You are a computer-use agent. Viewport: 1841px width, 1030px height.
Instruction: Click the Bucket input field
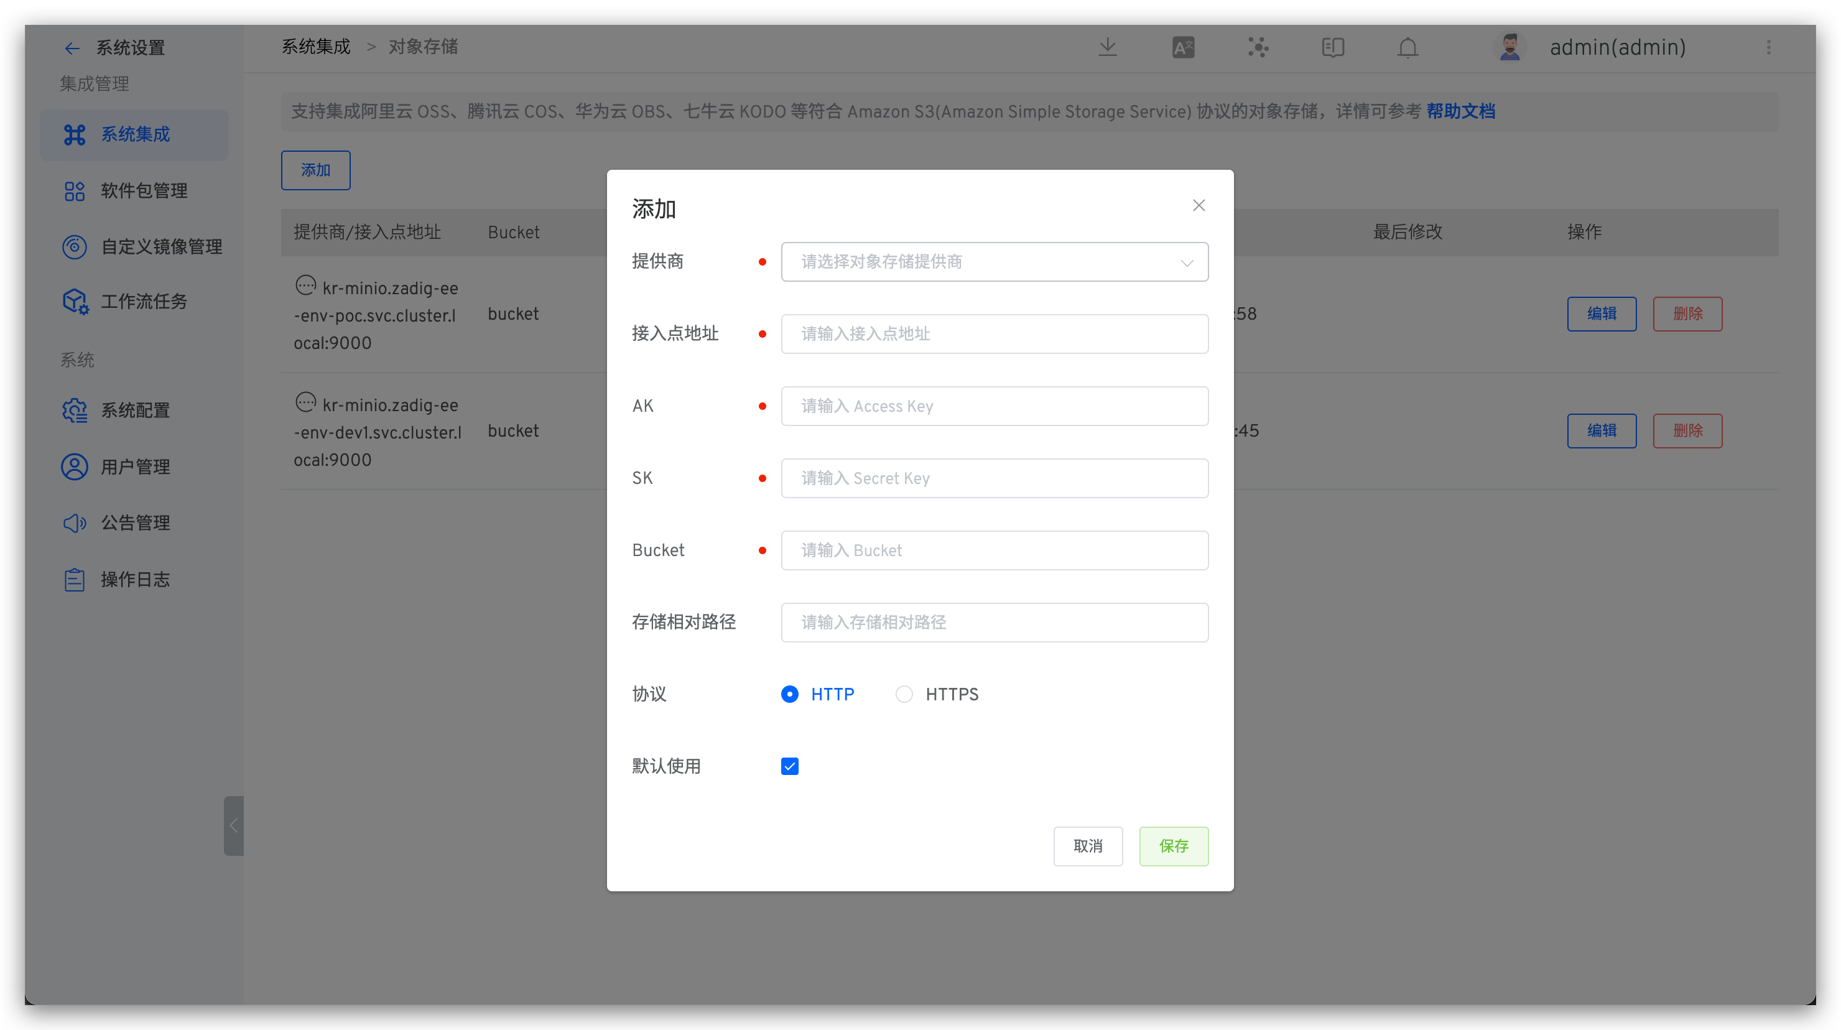(994, 550)
